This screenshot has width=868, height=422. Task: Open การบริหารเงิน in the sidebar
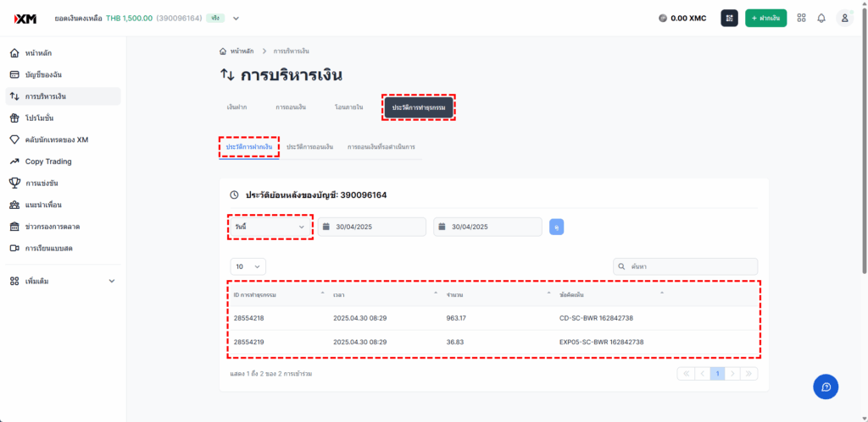click(63, 96)
